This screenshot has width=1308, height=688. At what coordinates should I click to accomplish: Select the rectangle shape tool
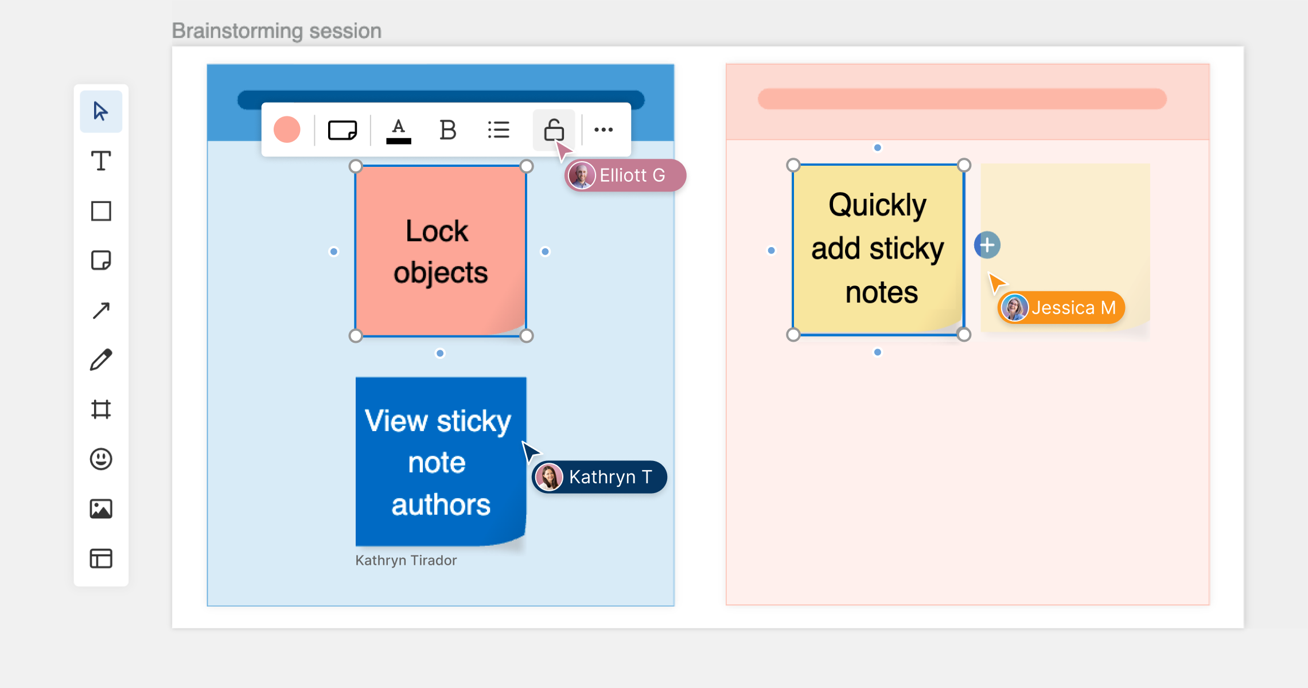(101, 210)
